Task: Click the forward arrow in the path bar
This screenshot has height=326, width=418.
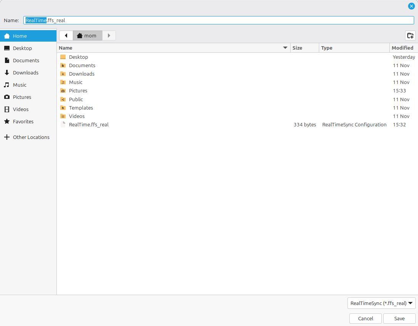Action: [x=109, y=36]
